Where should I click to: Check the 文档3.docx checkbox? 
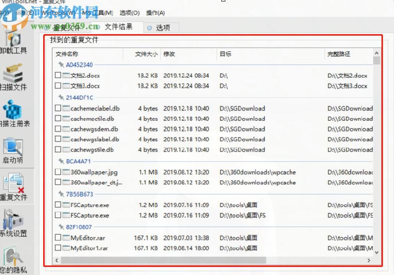[58, 86]
